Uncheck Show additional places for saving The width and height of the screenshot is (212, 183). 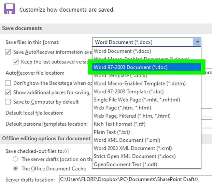[8, 92]
